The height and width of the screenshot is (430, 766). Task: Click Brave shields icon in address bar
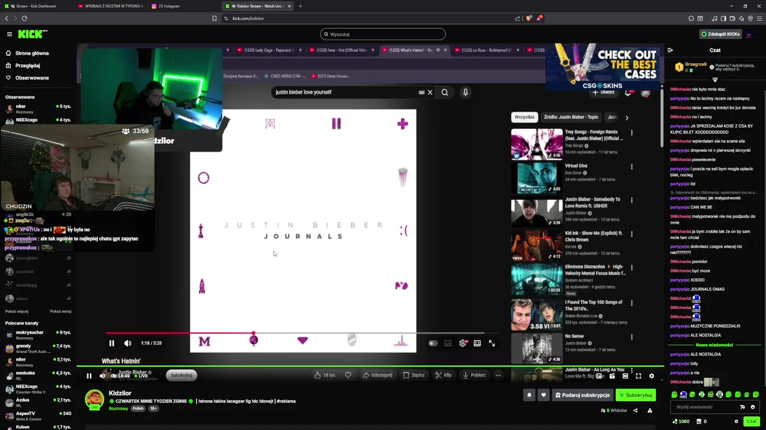(x=528, y=19)
